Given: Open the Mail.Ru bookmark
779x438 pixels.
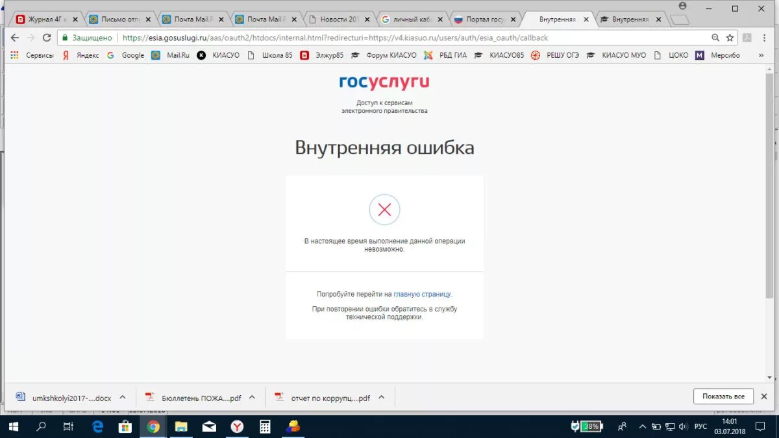Looking at the screenshot, I should 171,55.
